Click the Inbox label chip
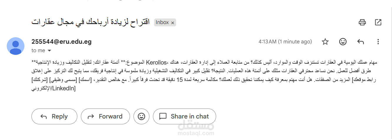The height and width of the screenshot is (139, 392). pos(162,22)
